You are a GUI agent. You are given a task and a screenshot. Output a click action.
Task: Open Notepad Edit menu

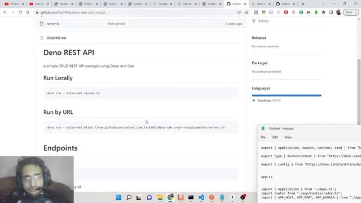pos(275,137)
